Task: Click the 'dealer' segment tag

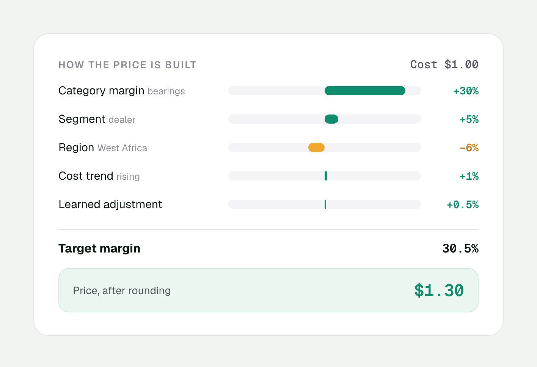Action: click(122, 120)
